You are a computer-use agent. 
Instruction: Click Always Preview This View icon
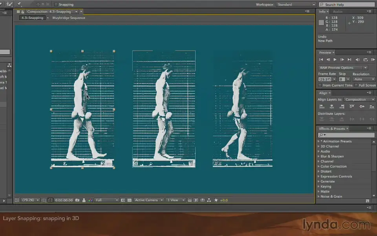coord(16,200)
